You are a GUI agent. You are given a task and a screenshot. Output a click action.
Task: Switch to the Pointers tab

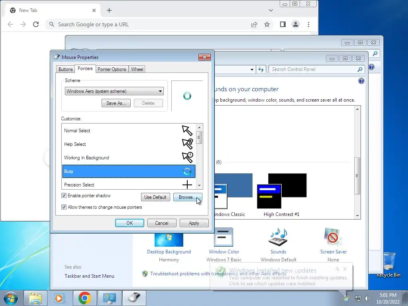coord(85,69)
